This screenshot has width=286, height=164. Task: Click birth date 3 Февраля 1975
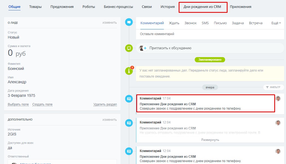click(21, 95)
